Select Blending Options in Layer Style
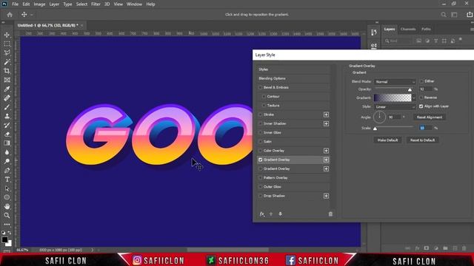The image size is (474, 266). pos(293,78)
